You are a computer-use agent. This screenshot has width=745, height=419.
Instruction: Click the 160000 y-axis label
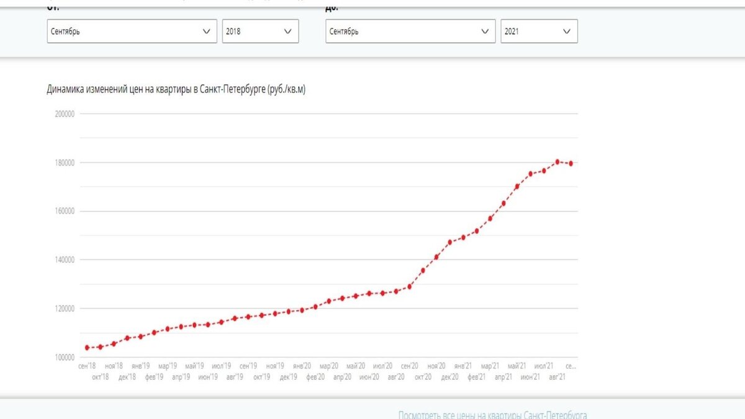64,211
